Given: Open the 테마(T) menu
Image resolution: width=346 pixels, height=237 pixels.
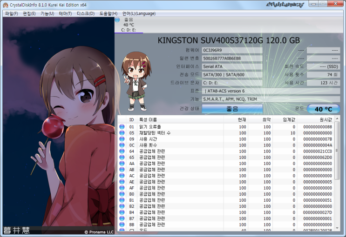Looking at the screenshot, I should (66, 13).
